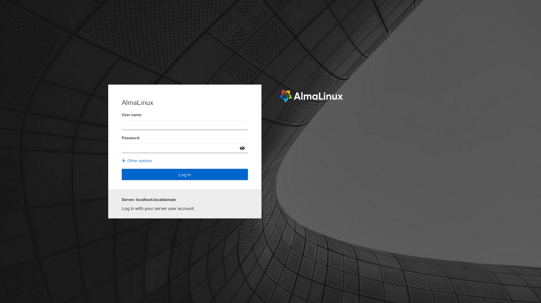Click the AlmaLinux heading in login card
541x303 pixels.
(137, 102)
